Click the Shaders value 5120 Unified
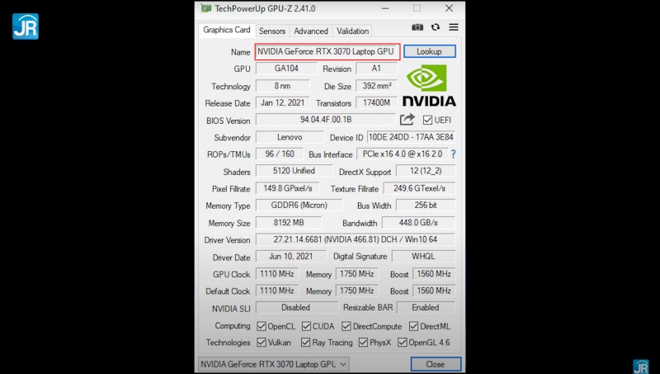This screenshot has width=660, height=374. point(294,171)
